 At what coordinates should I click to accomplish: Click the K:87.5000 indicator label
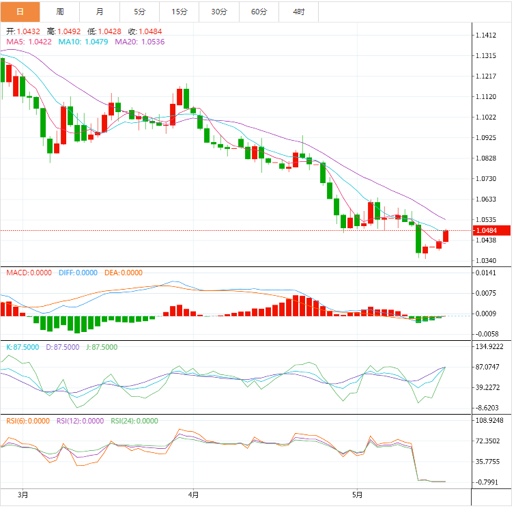pos(23,347)
